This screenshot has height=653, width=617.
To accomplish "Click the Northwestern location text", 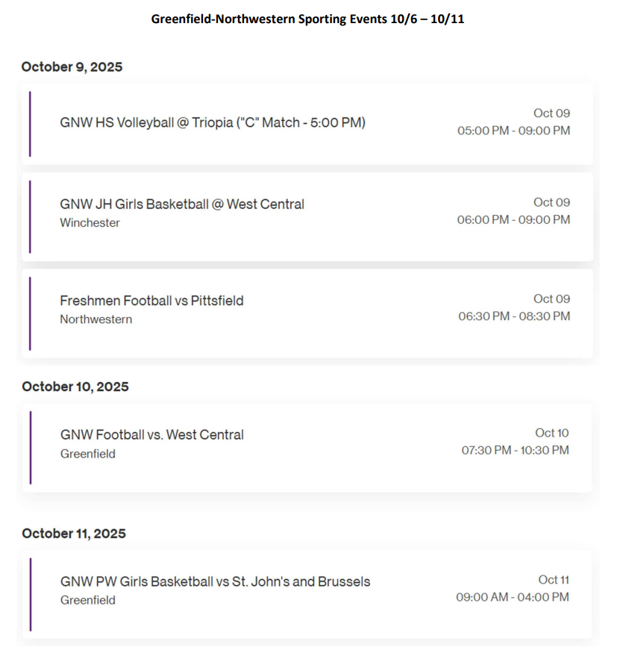I will click(x=95, y=319).
